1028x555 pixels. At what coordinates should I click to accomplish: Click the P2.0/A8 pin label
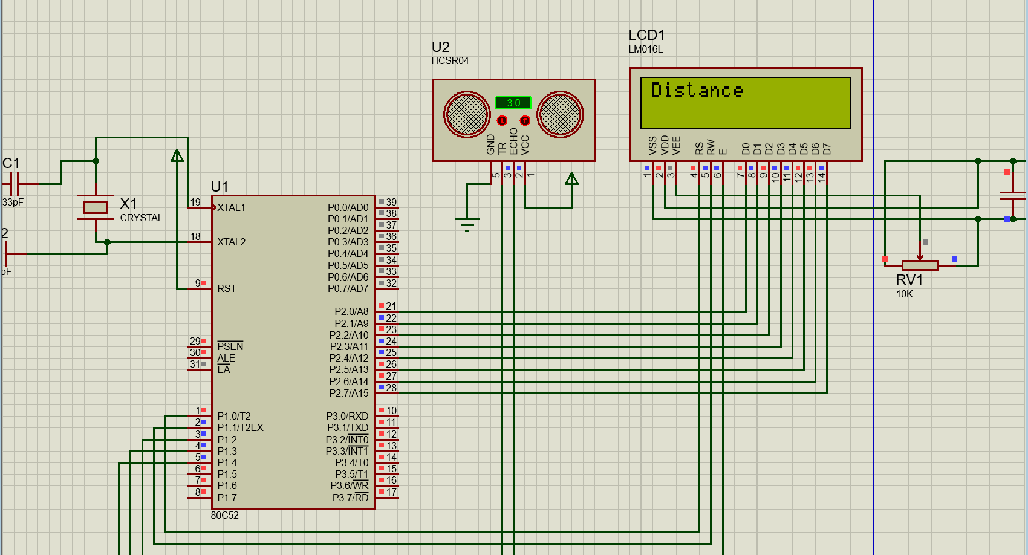[351, 312]
